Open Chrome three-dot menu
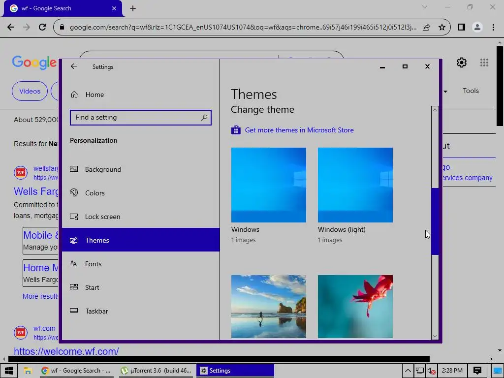This screenshot has width=504, height=378. coord(493,28)
